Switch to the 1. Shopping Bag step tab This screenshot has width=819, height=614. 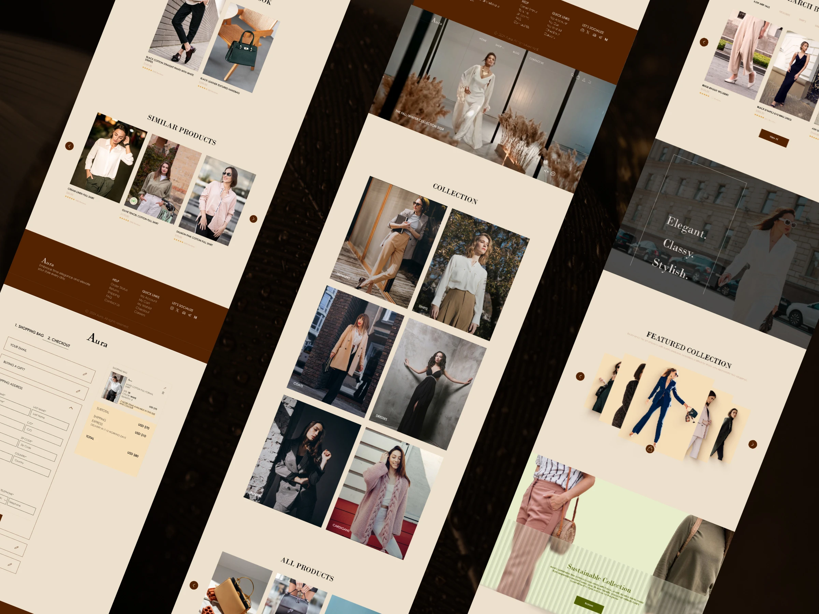(x=29, y=331)
